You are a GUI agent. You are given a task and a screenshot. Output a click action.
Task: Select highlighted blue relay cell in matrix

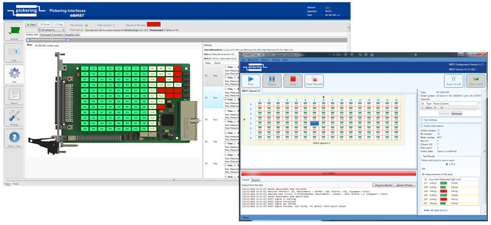click(315, 124)
